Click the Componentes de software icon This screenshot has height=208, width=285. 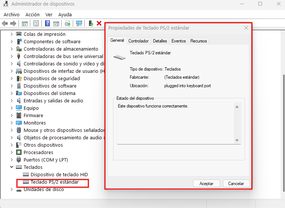[19, 41]
